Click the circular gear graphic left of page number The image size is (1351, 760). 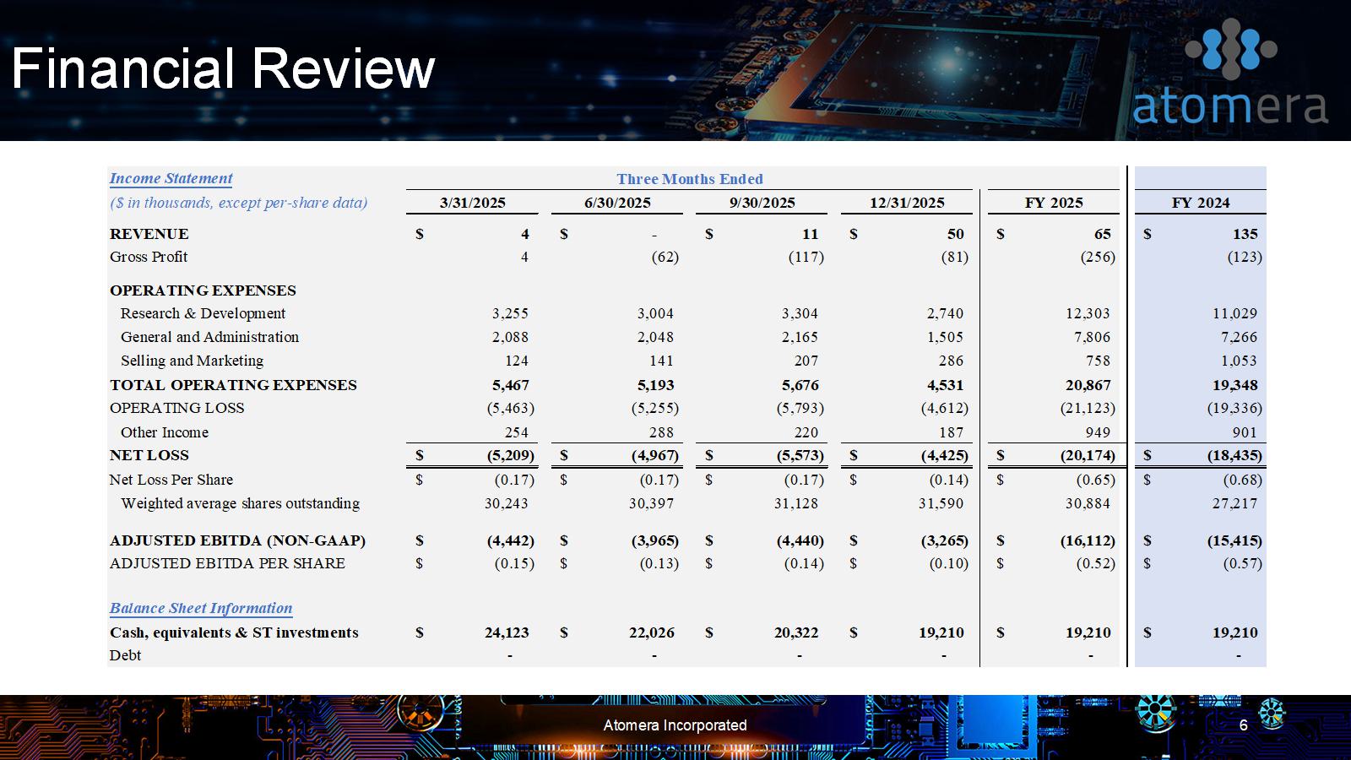pos(1155,712)
